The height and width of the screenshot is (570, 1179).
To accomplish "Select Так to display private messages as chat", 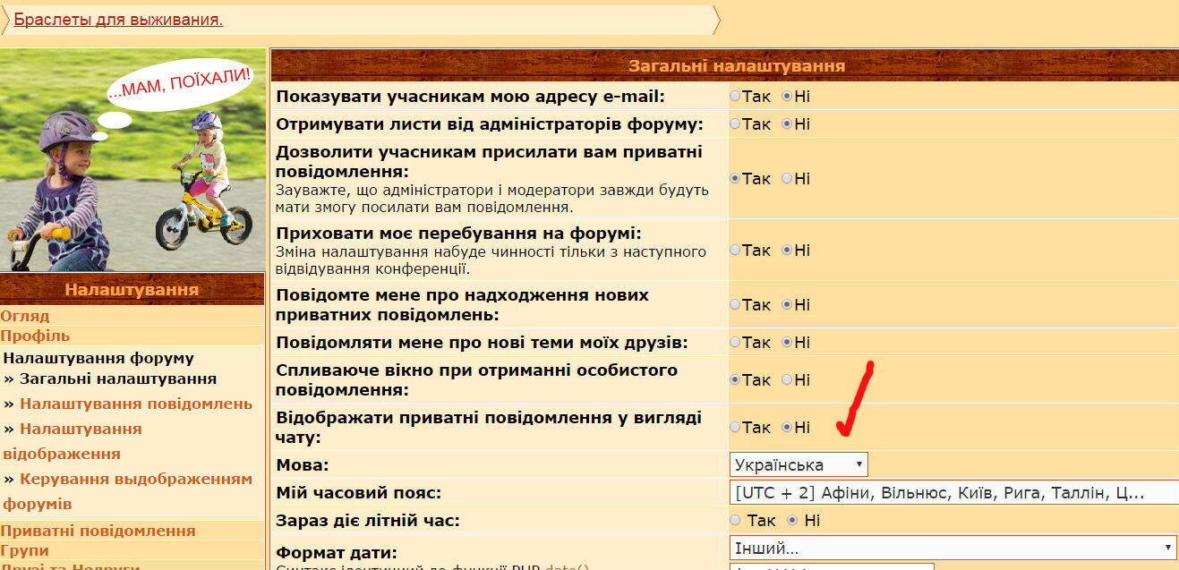I will [x=735, y=428].
